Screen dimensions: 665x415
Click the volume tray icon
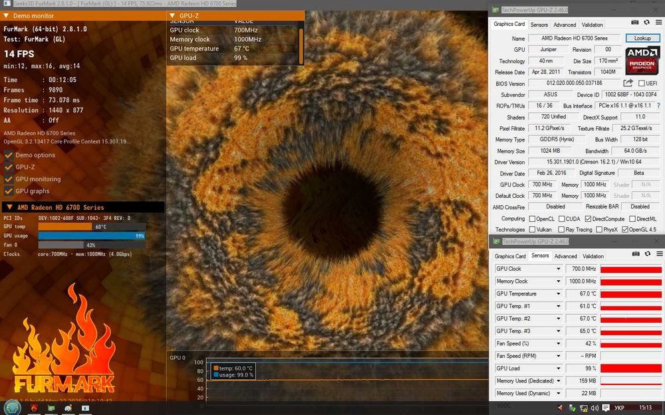594,408
